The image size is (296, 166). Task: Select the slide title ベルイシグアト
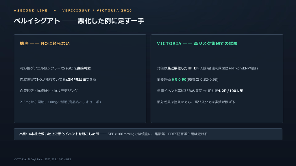coord(37,21)
